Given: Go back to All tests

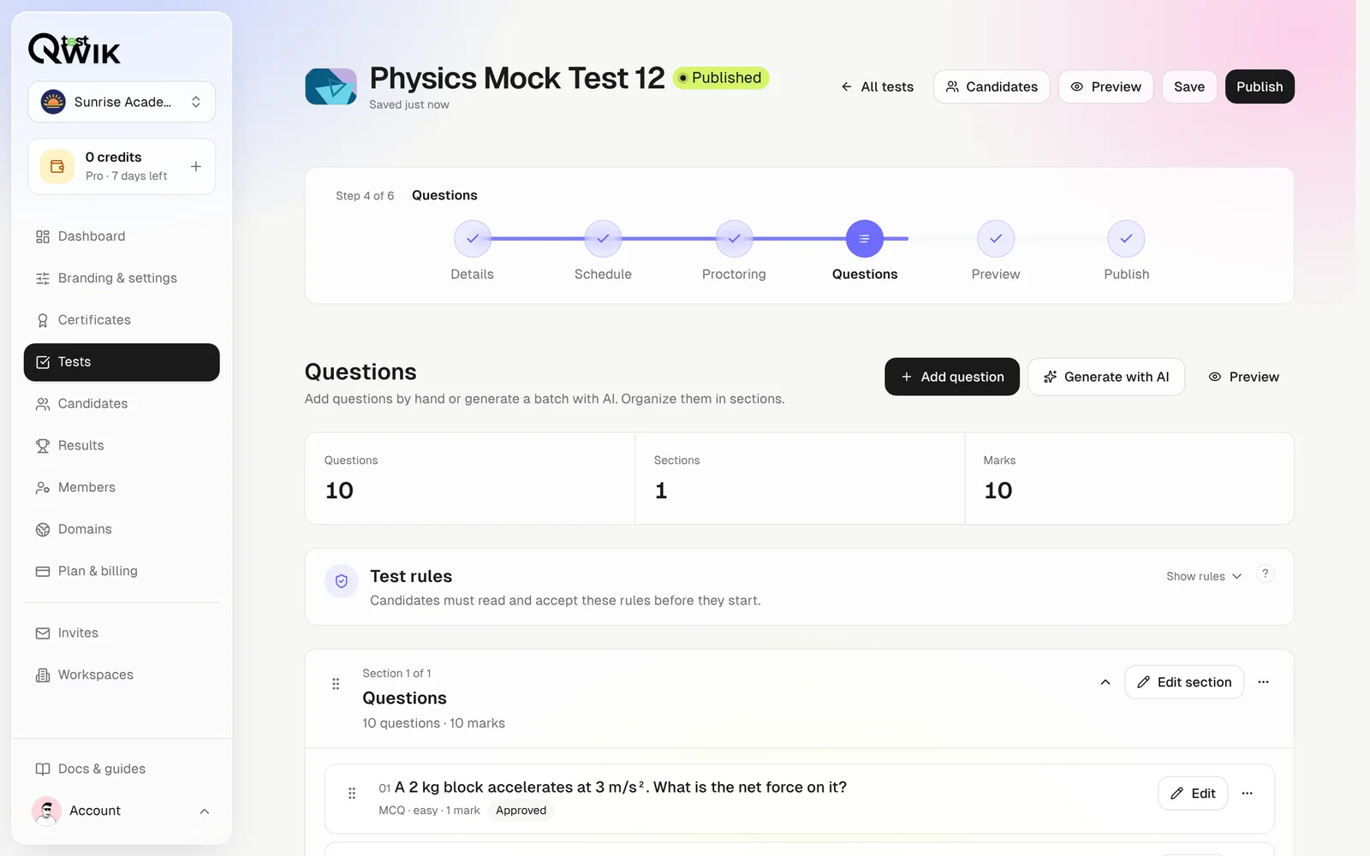Looking at the screenshot, I should 877,86.
